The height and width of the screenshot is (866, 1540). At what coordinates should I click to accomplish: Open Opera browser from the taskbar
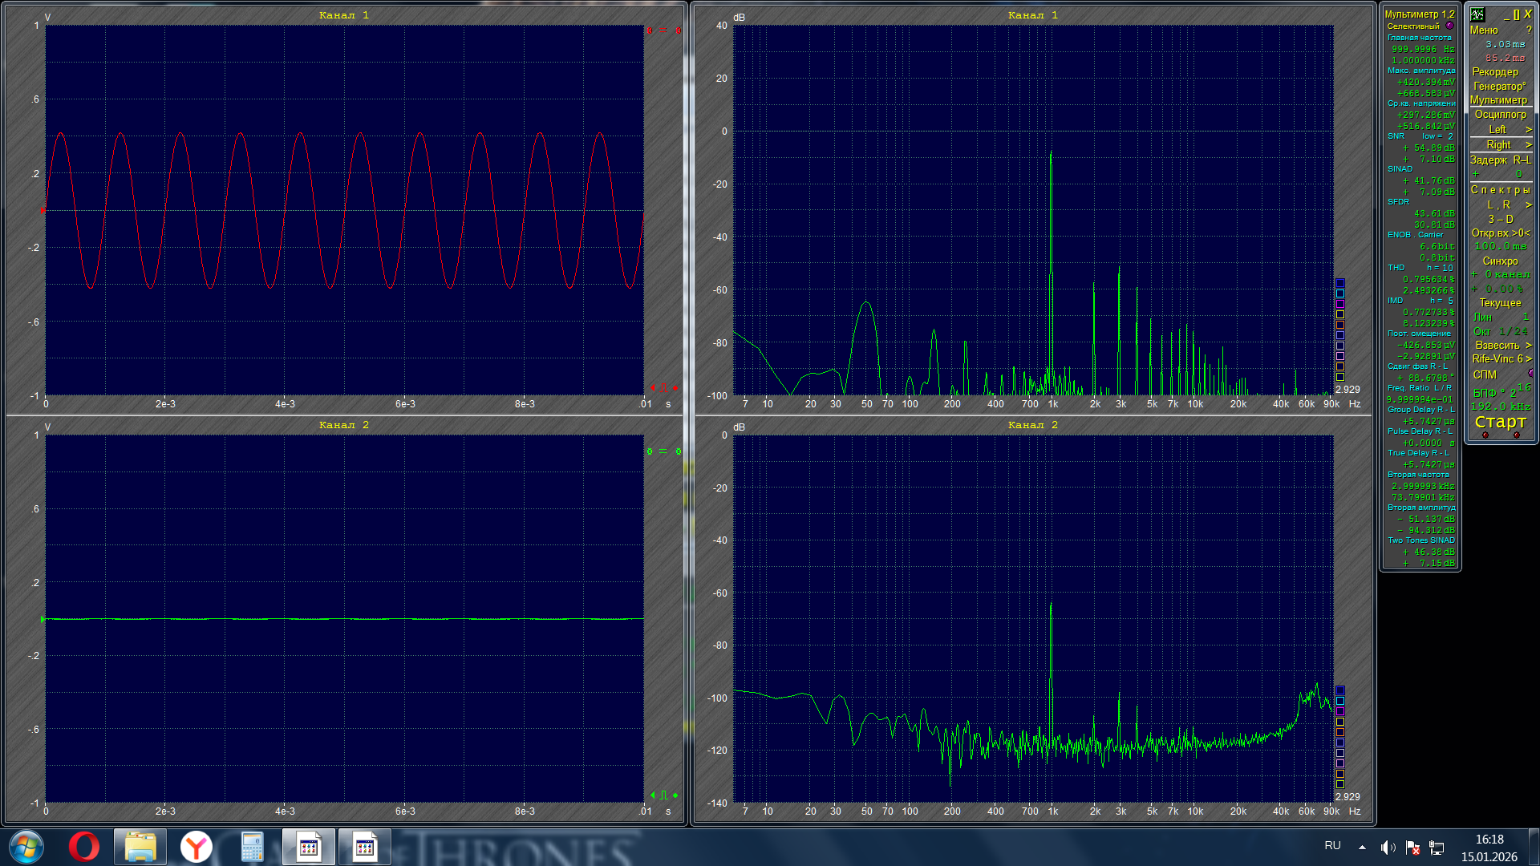83,847
